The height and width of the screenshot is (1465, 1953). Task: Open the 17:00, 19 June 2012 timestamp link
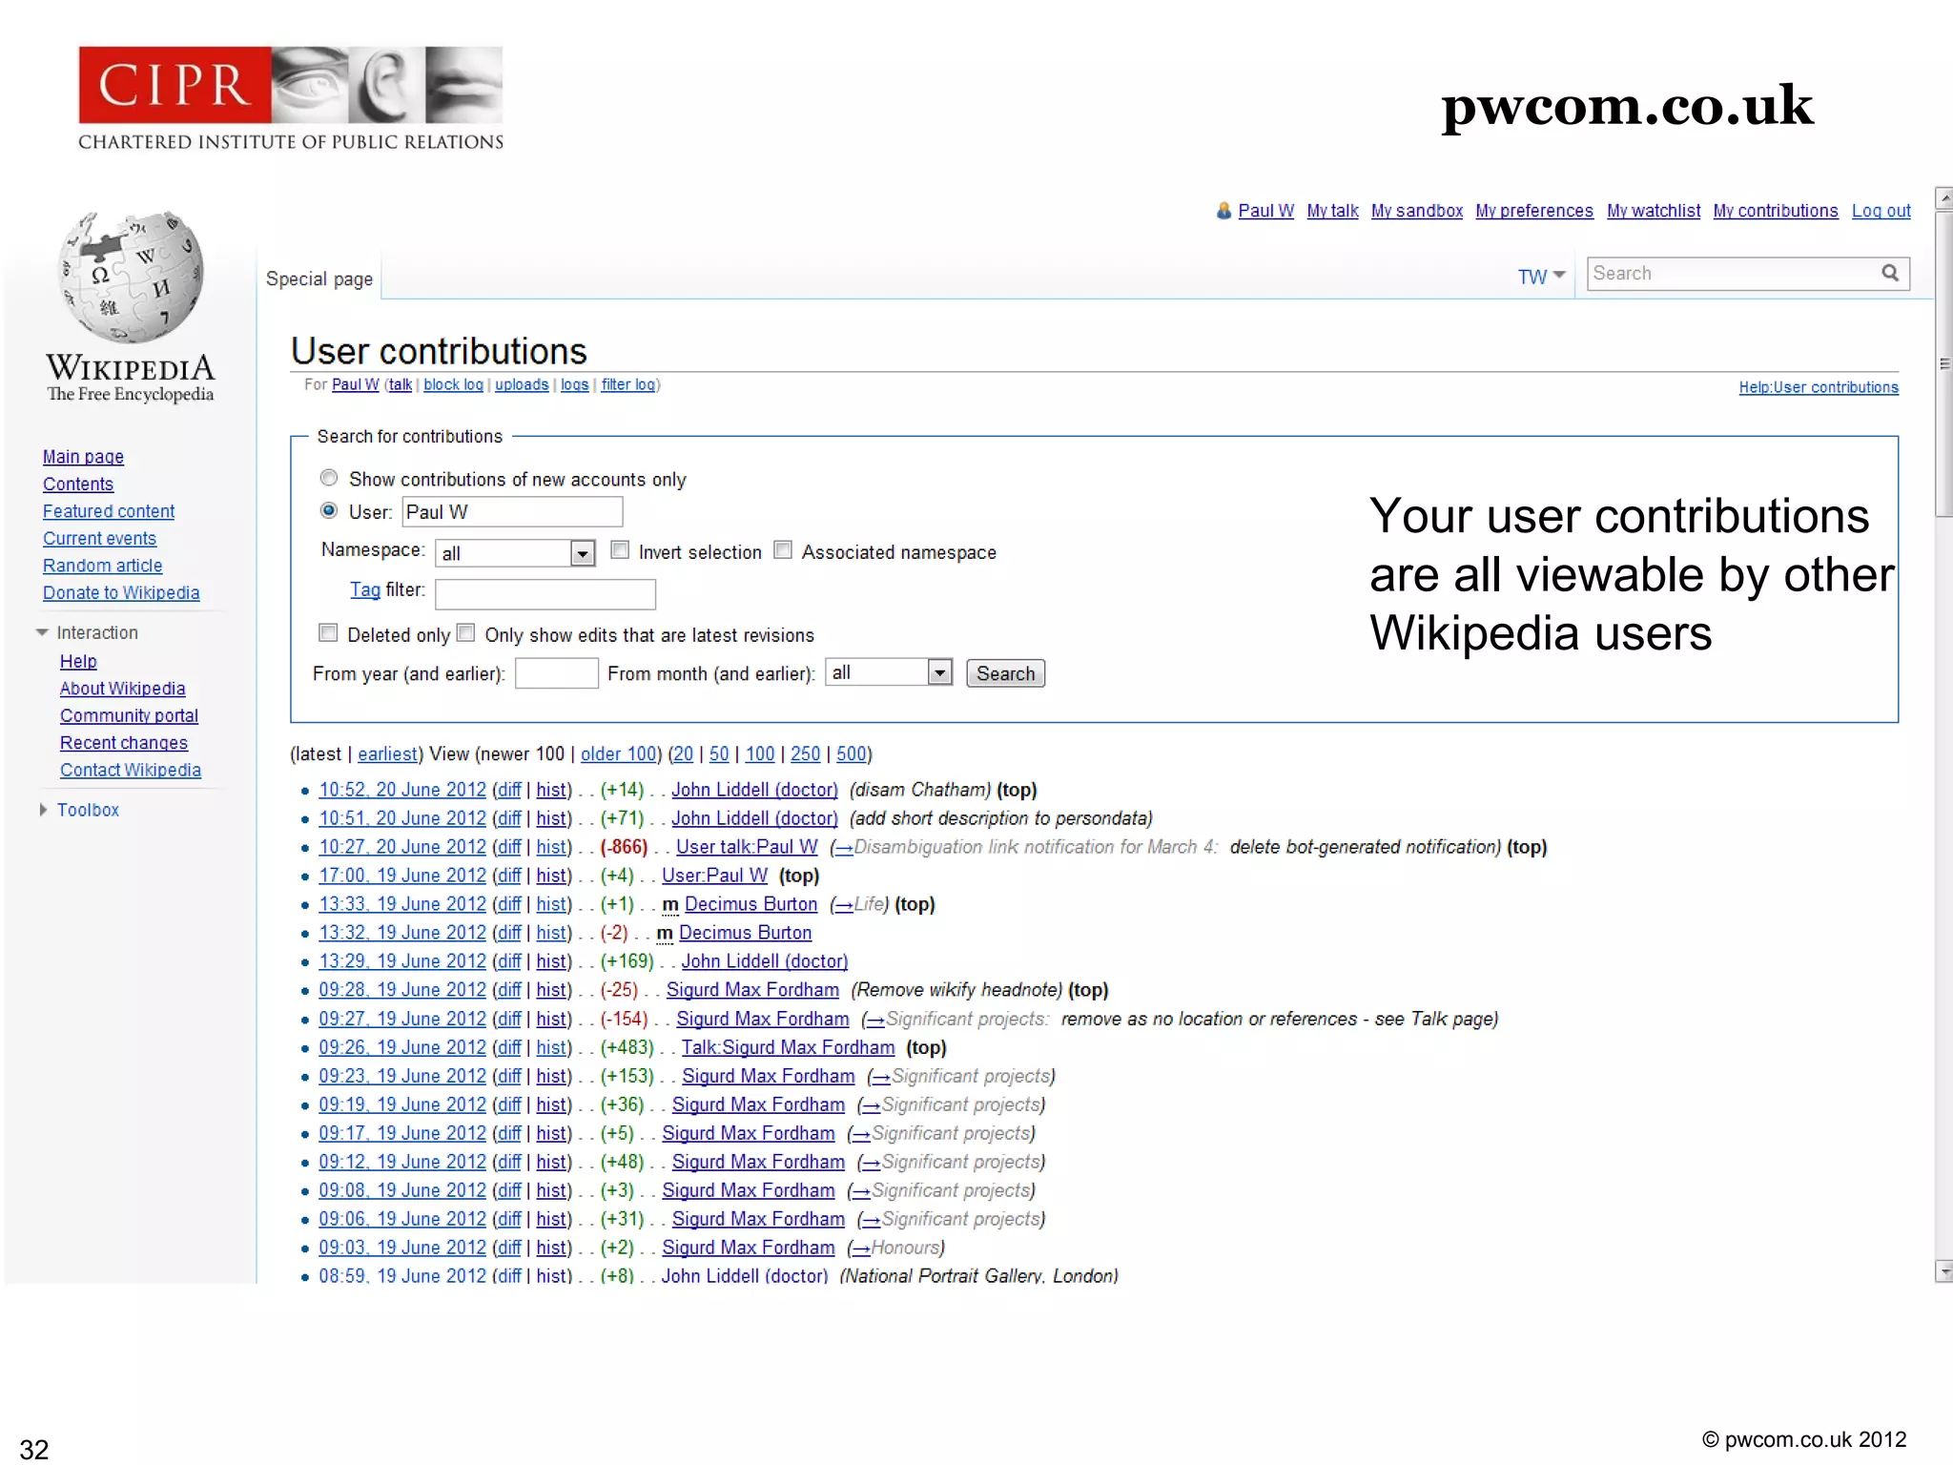402,876
